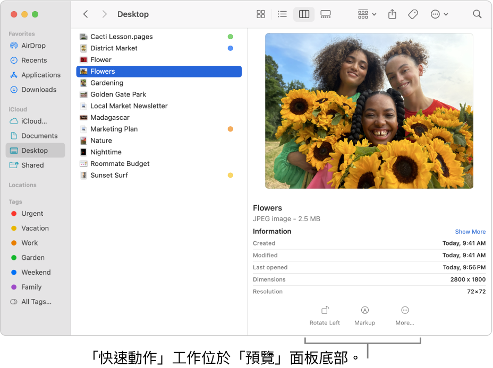Click the green window zoom button

coord(35,14)
